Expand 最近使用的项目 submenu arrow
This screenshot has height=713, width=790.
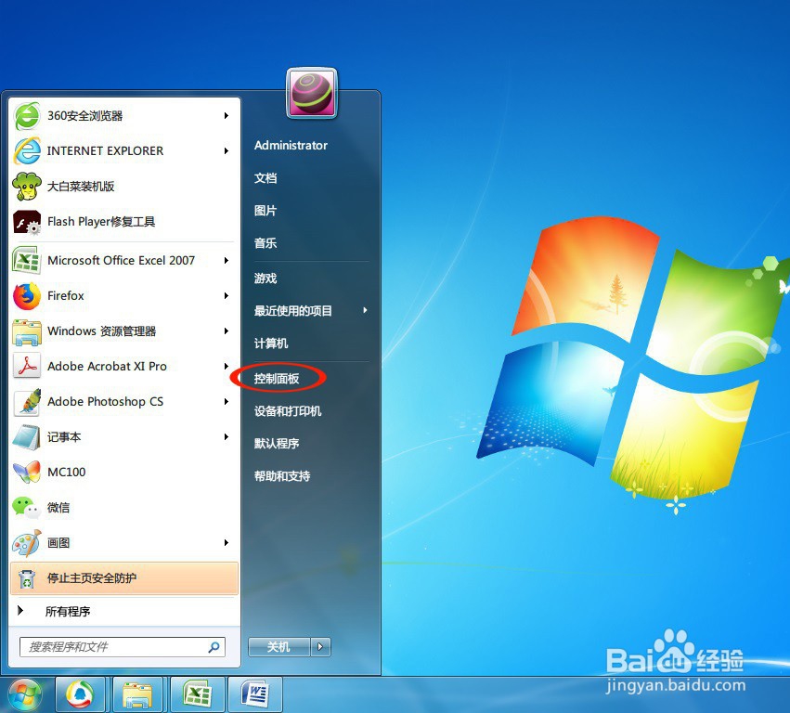tap(365, 310)
